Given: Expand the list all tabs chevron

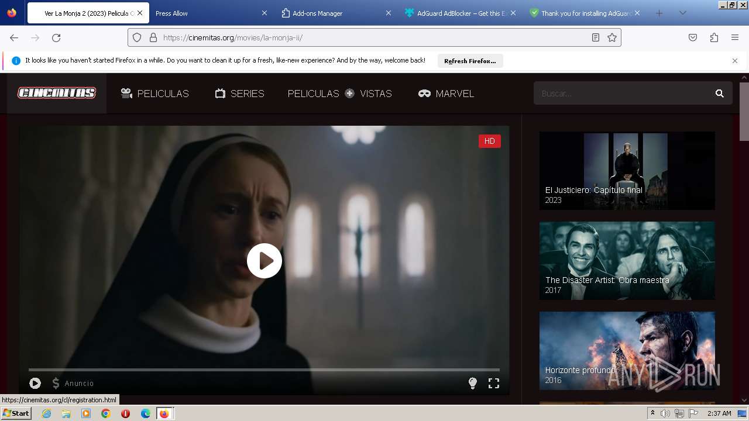Looking at the screenshot, I should 682,13.
